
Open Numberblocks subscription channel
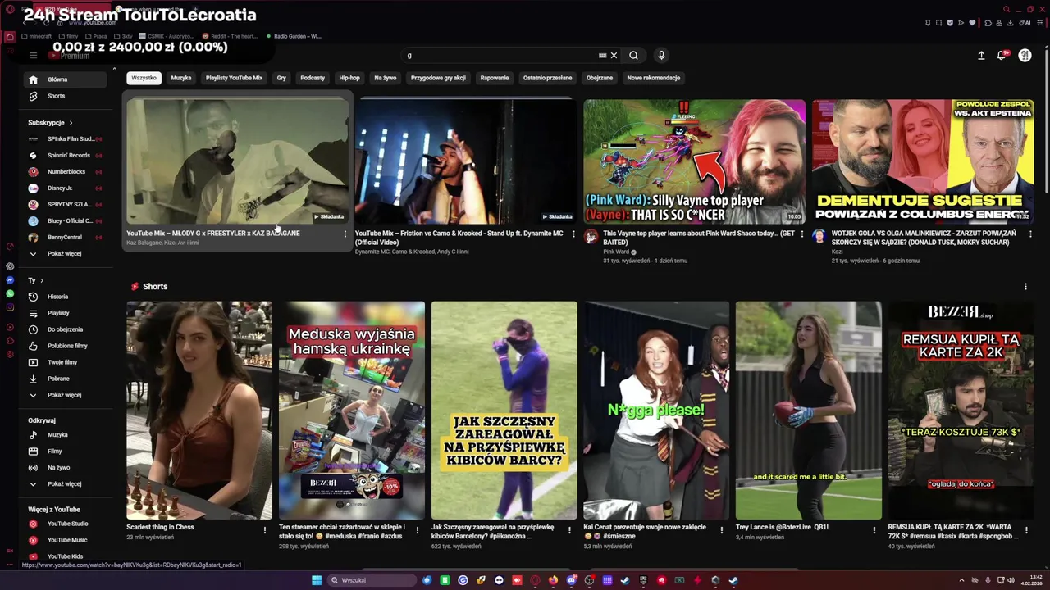(65, 171)
